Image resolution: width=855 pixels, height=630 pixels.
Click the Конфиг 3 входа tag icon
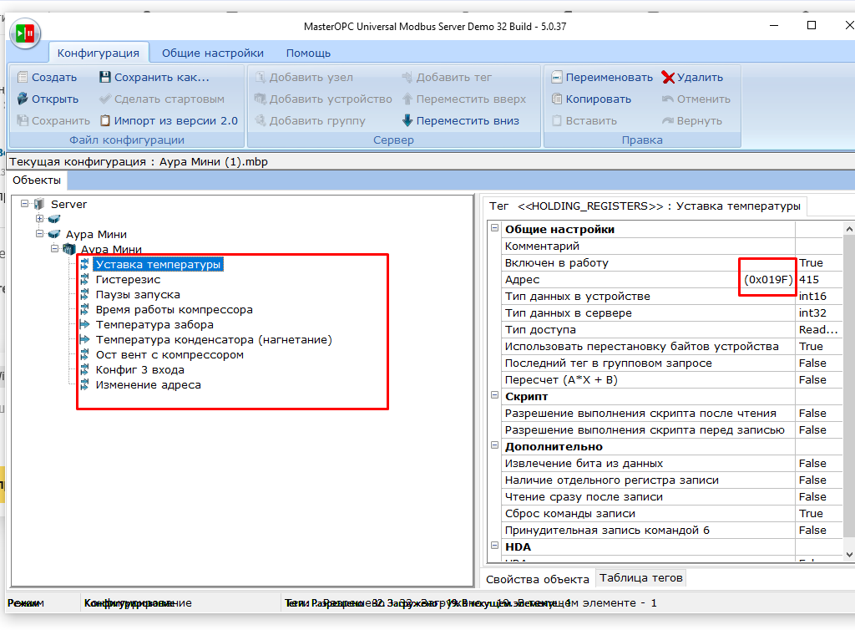tap(84, 370)
